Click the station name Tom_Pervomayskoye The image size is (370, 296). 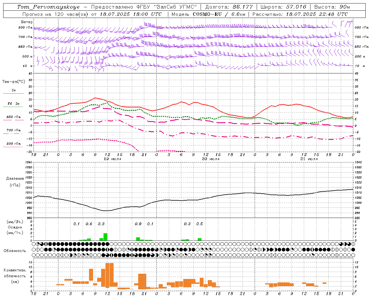48,7
